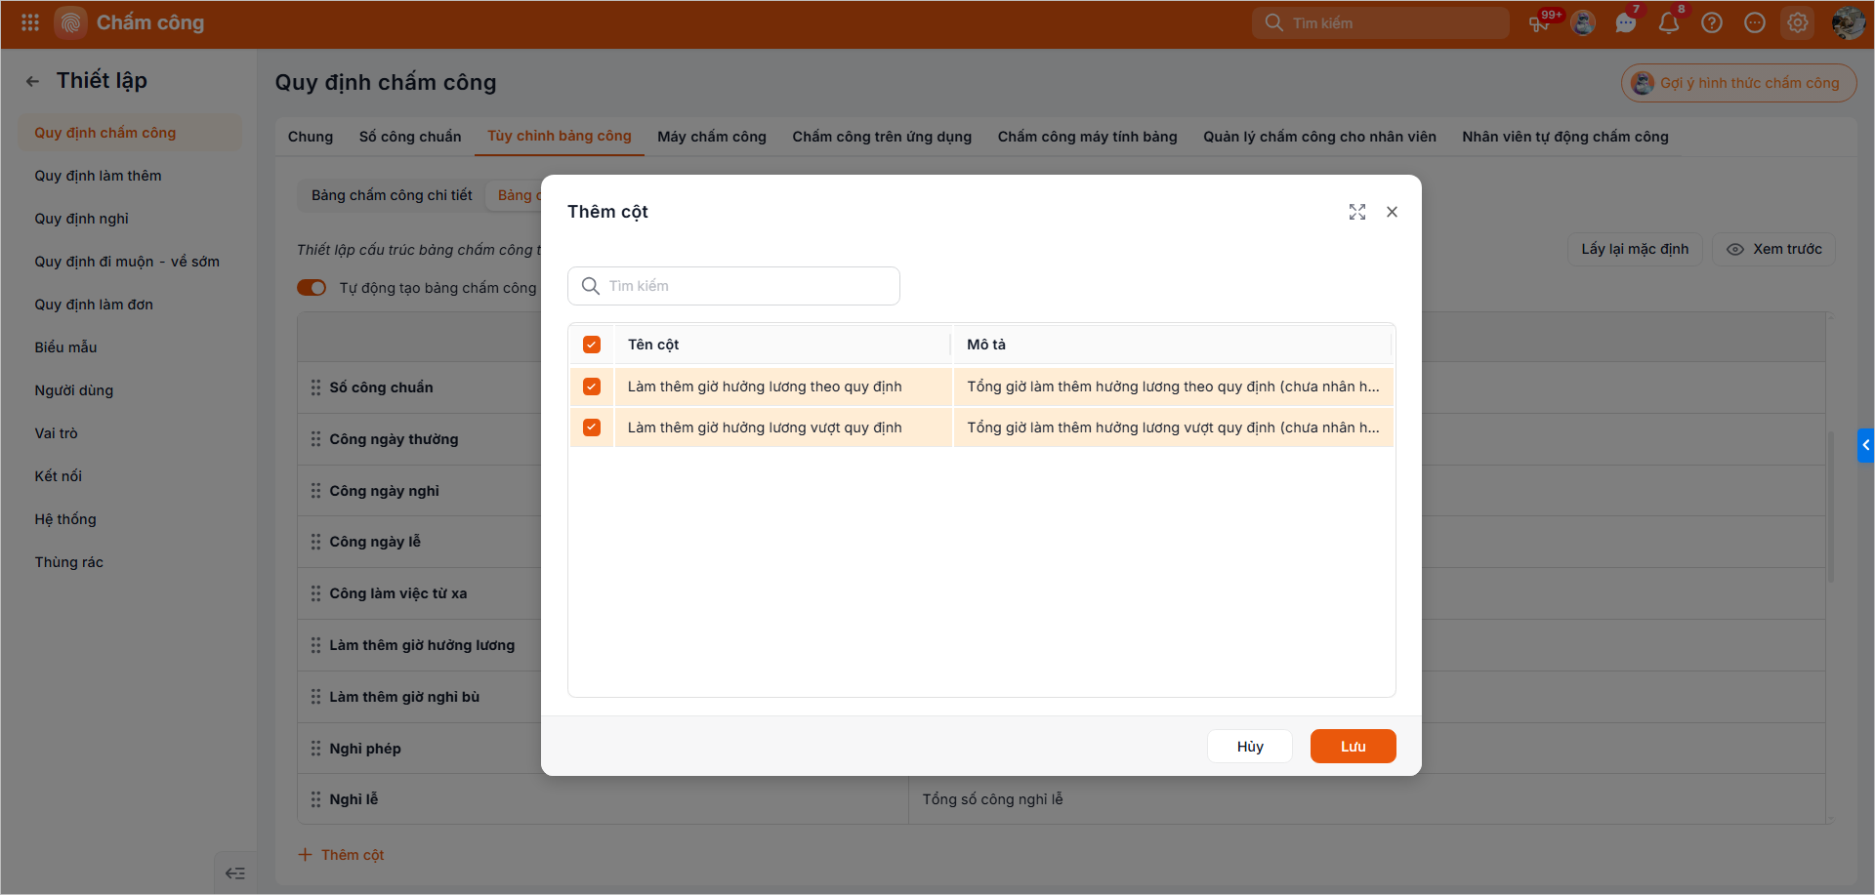Open the chat messages icon
Screen dimensions: 1875x895
(1626, 22)
